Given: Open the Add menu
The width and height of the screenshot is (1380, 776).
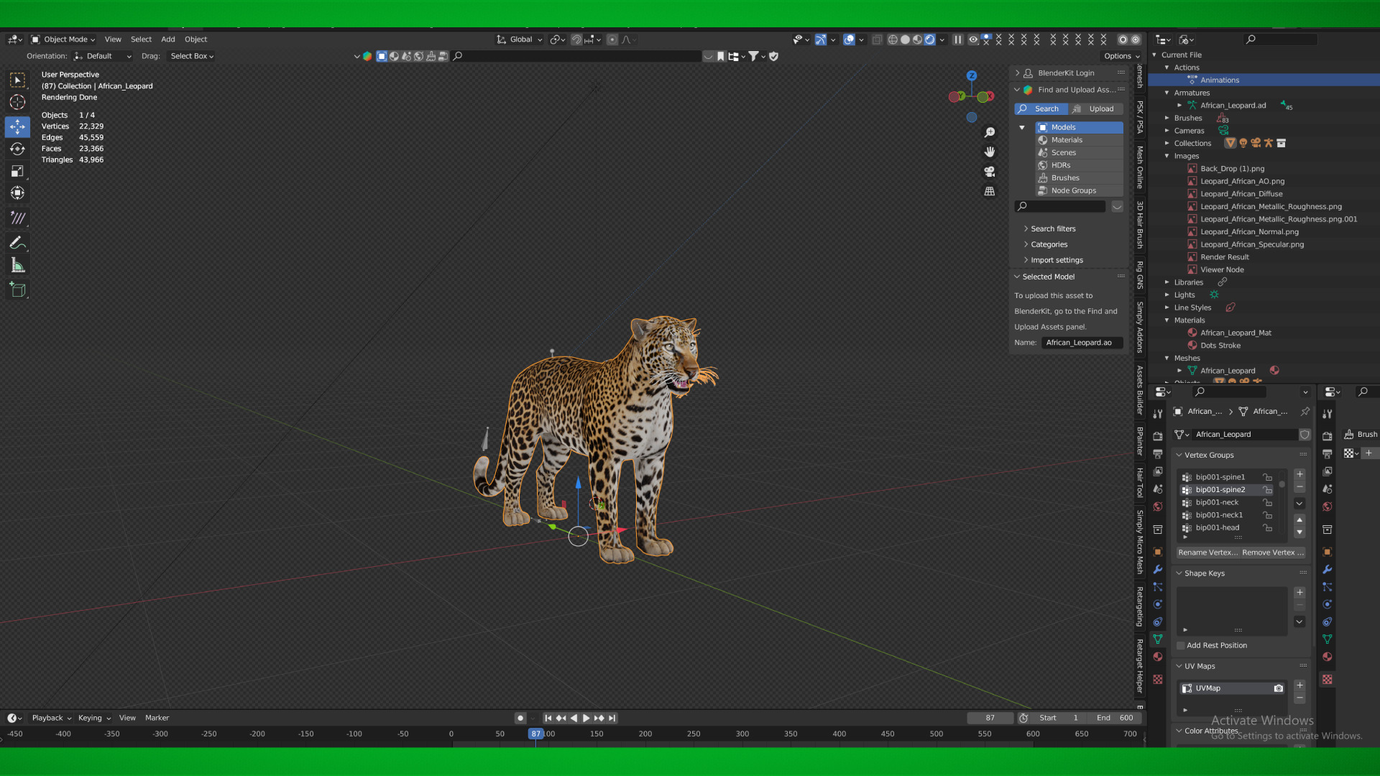Looking at the screenshot, I should click(168, 40).
